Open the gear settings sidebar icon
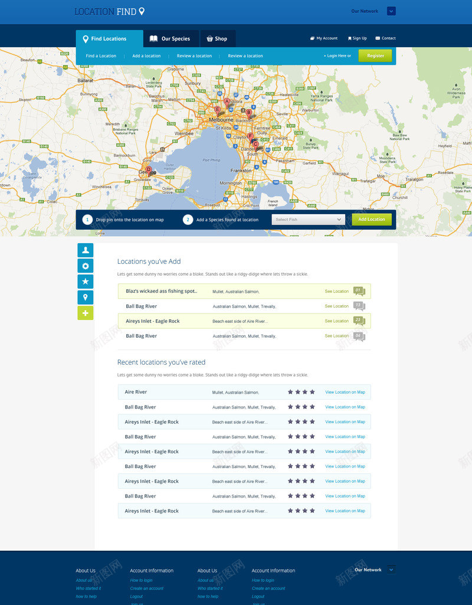 tap(85, 266)
